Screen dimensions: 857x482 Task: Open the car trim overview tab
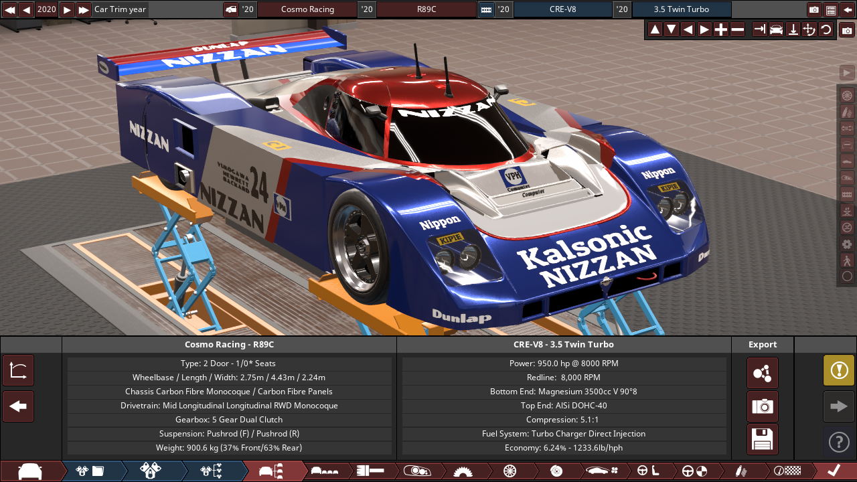(x=272, y=471)
